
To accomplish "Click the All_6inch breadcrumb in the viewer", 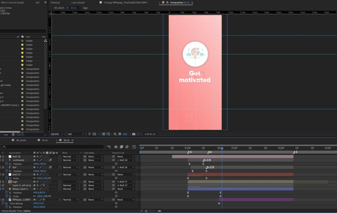I will tap(59, 8).
